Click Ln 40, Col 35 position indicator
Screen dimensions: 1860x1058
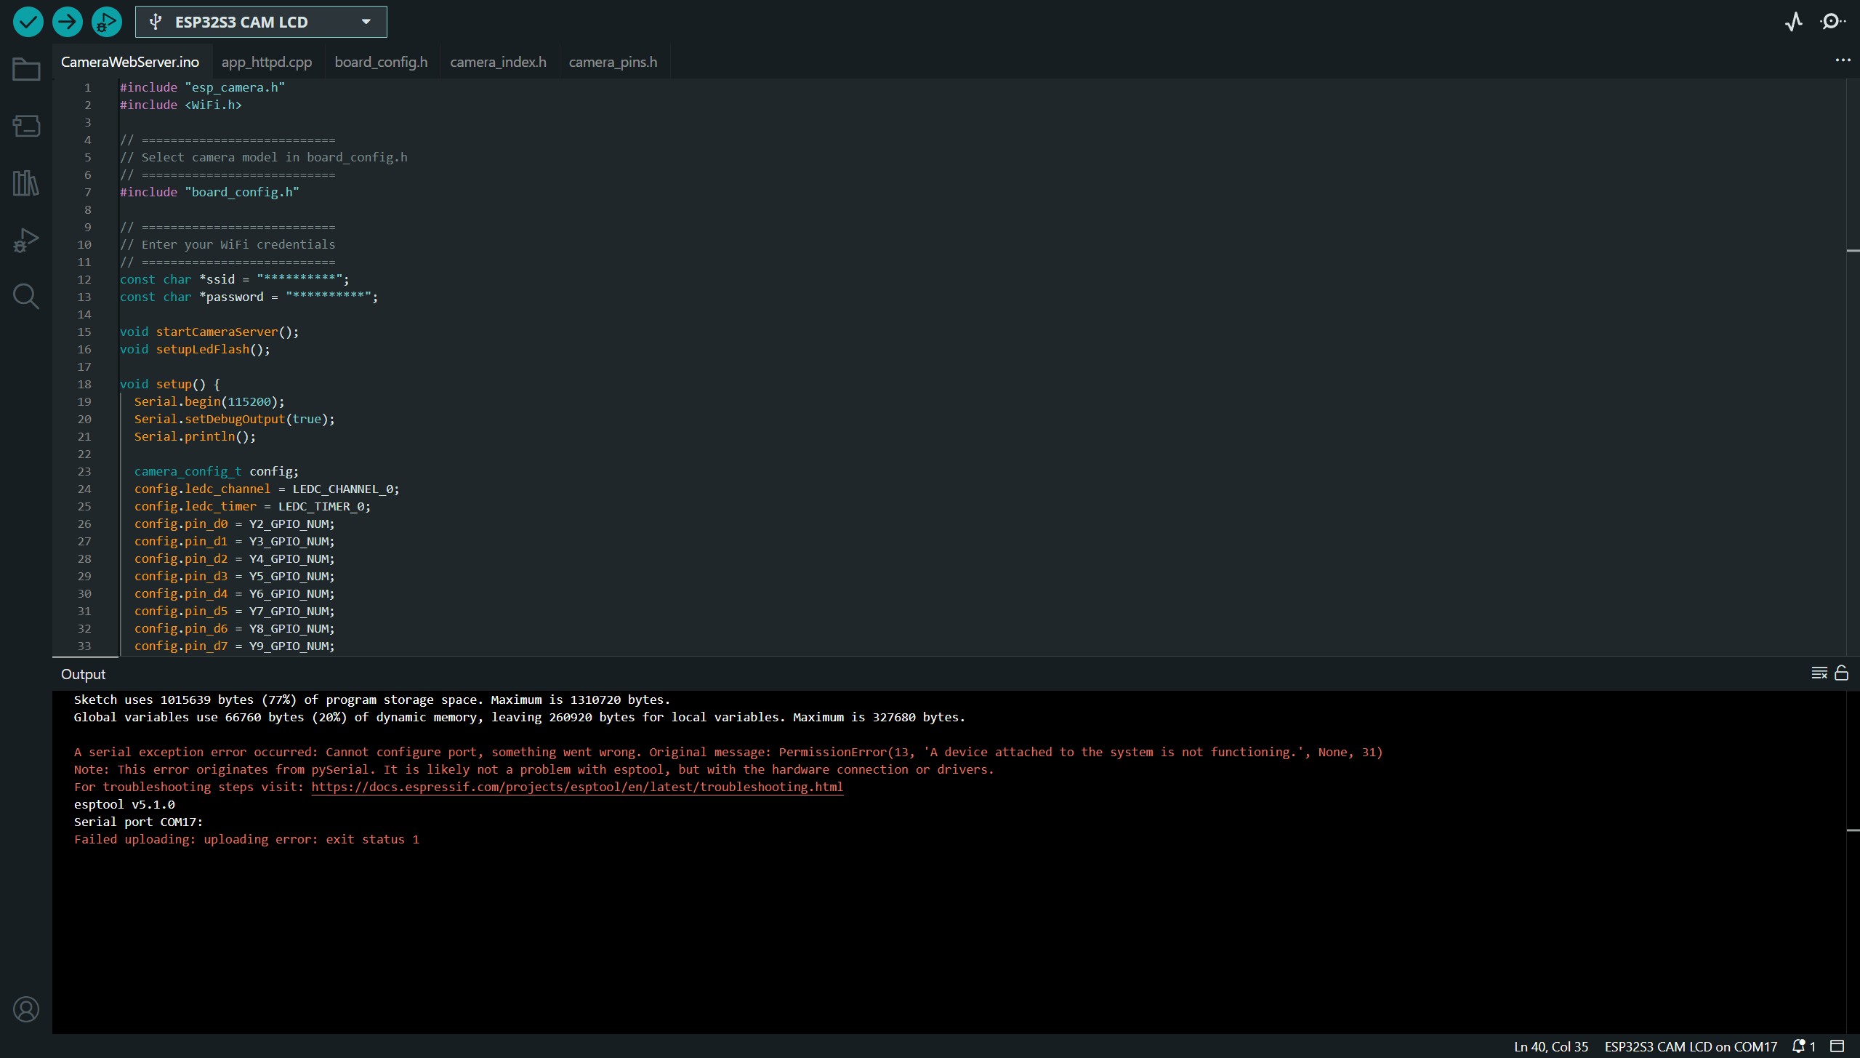coord(1550,1046)
